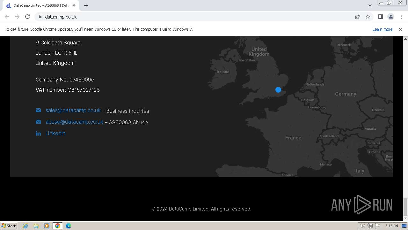This screenshot has height=230, width=408.
Task: Bookmark this page with star
Action: tap(368, 17)
